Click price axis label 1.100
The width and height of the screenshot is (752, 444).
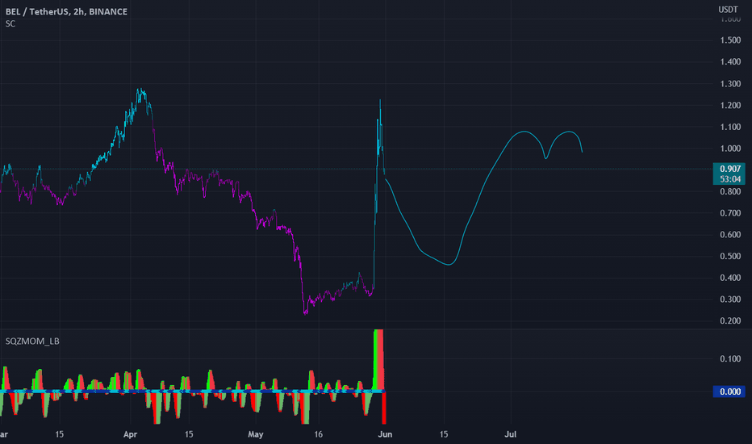(730, 128)
